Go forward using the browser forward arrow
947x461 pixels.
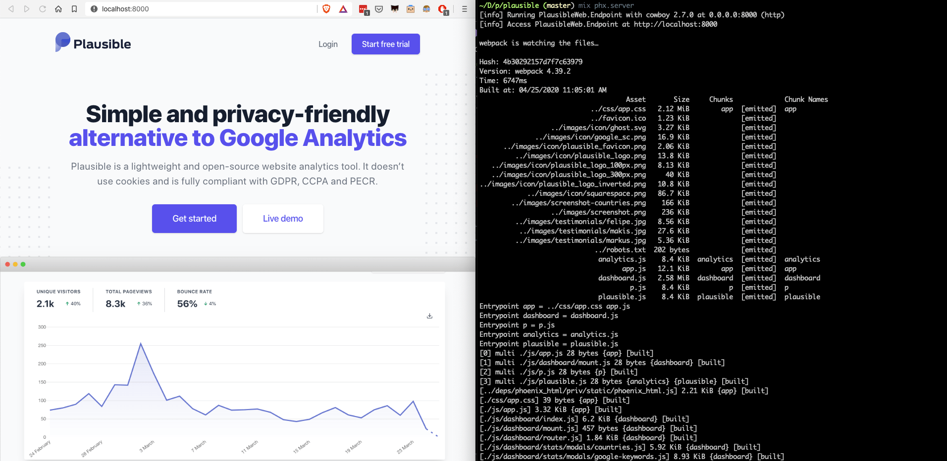tap(27, 9)
